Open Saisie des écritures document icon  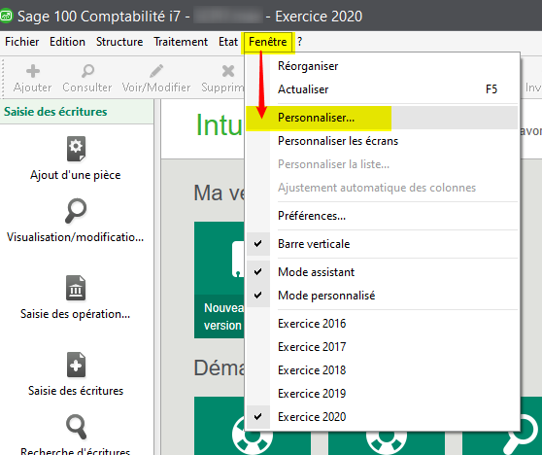pyautogui.click(x=76, y=365)
